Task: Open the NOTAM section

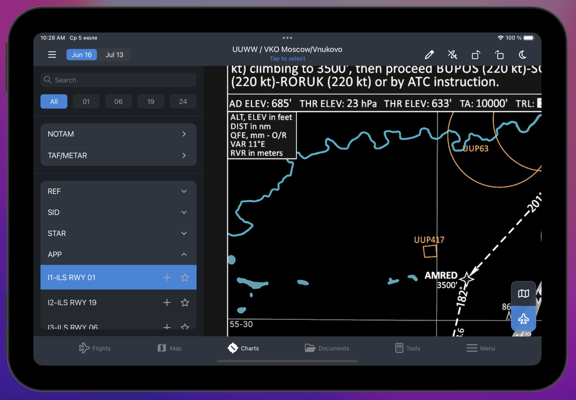Action: pyautogui.click(x=118, y=134)
